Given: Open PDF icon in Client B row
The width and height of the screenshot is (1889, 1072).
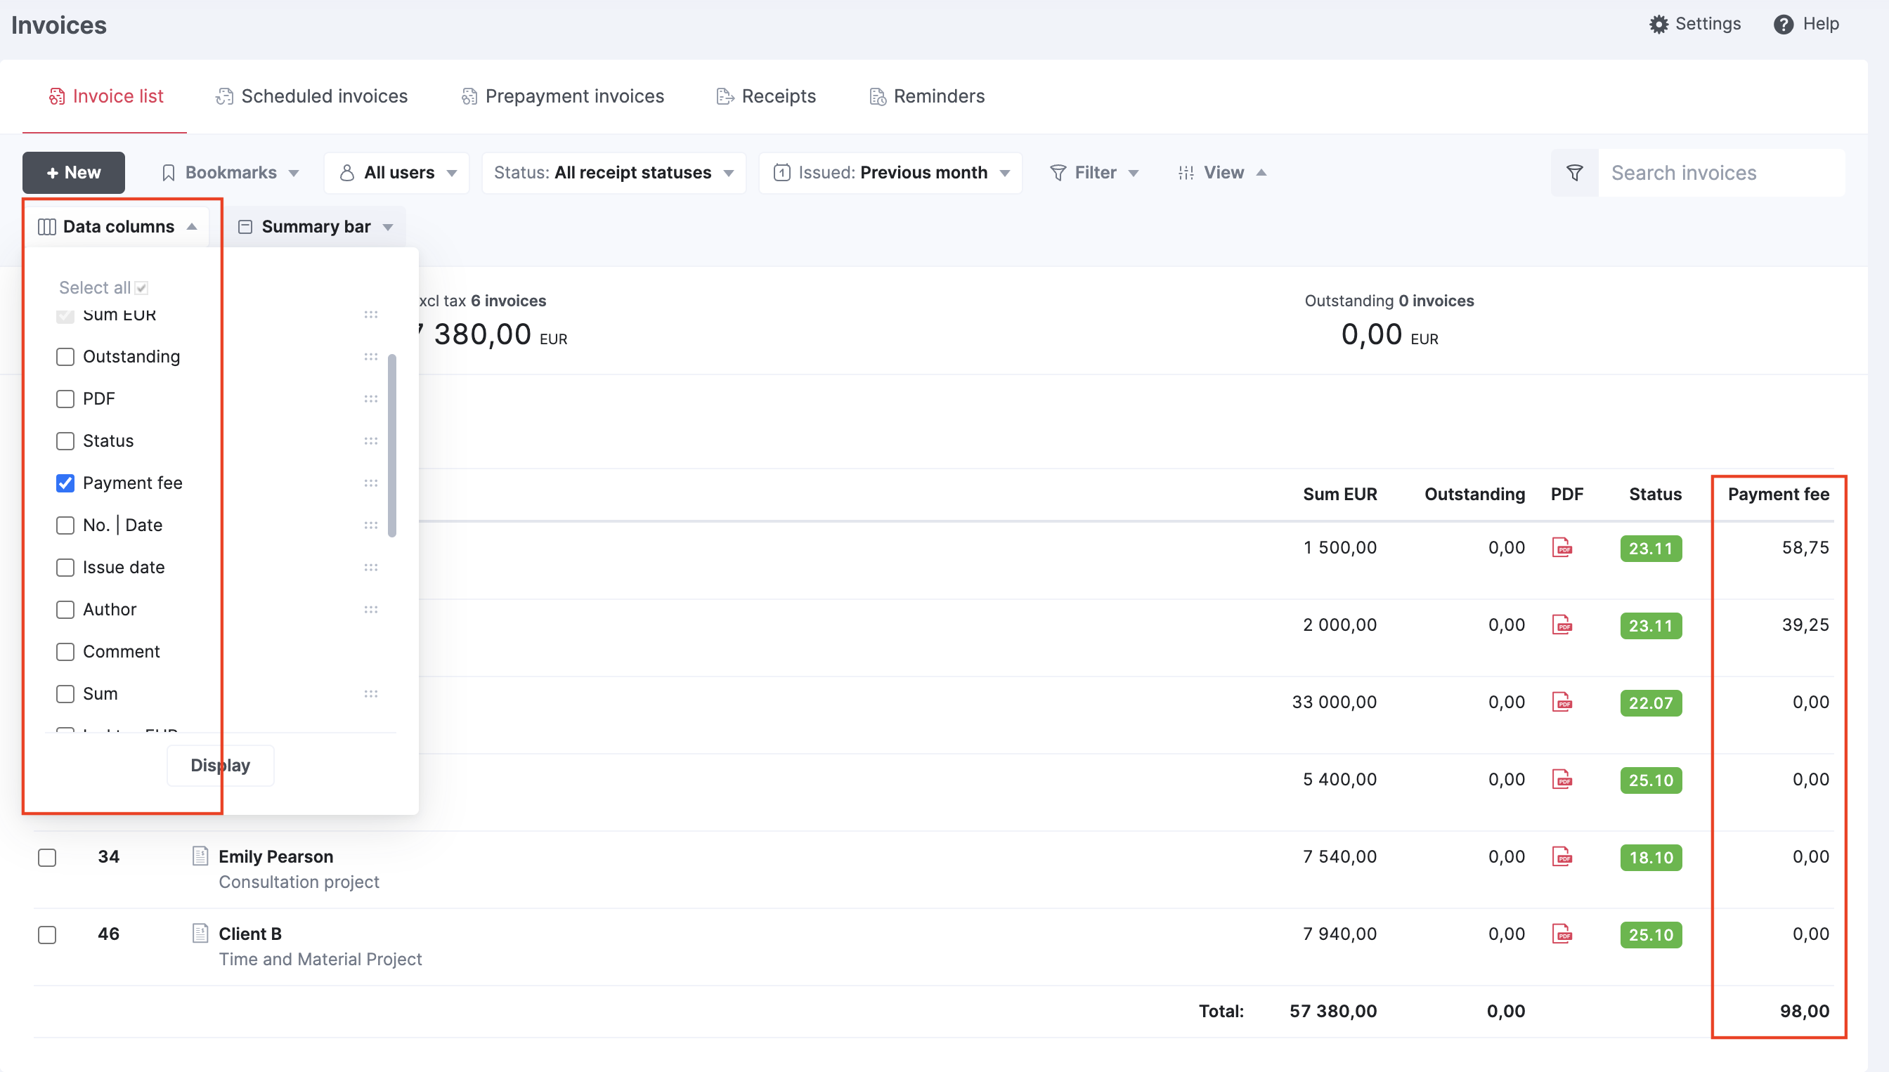Looking at the screenshot, I should click(1562, 934).
